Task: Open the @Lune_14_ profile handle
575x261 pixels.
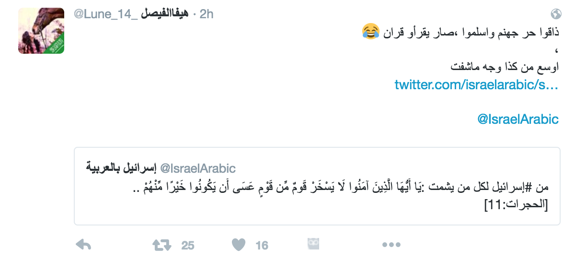Action: point(105,14)
